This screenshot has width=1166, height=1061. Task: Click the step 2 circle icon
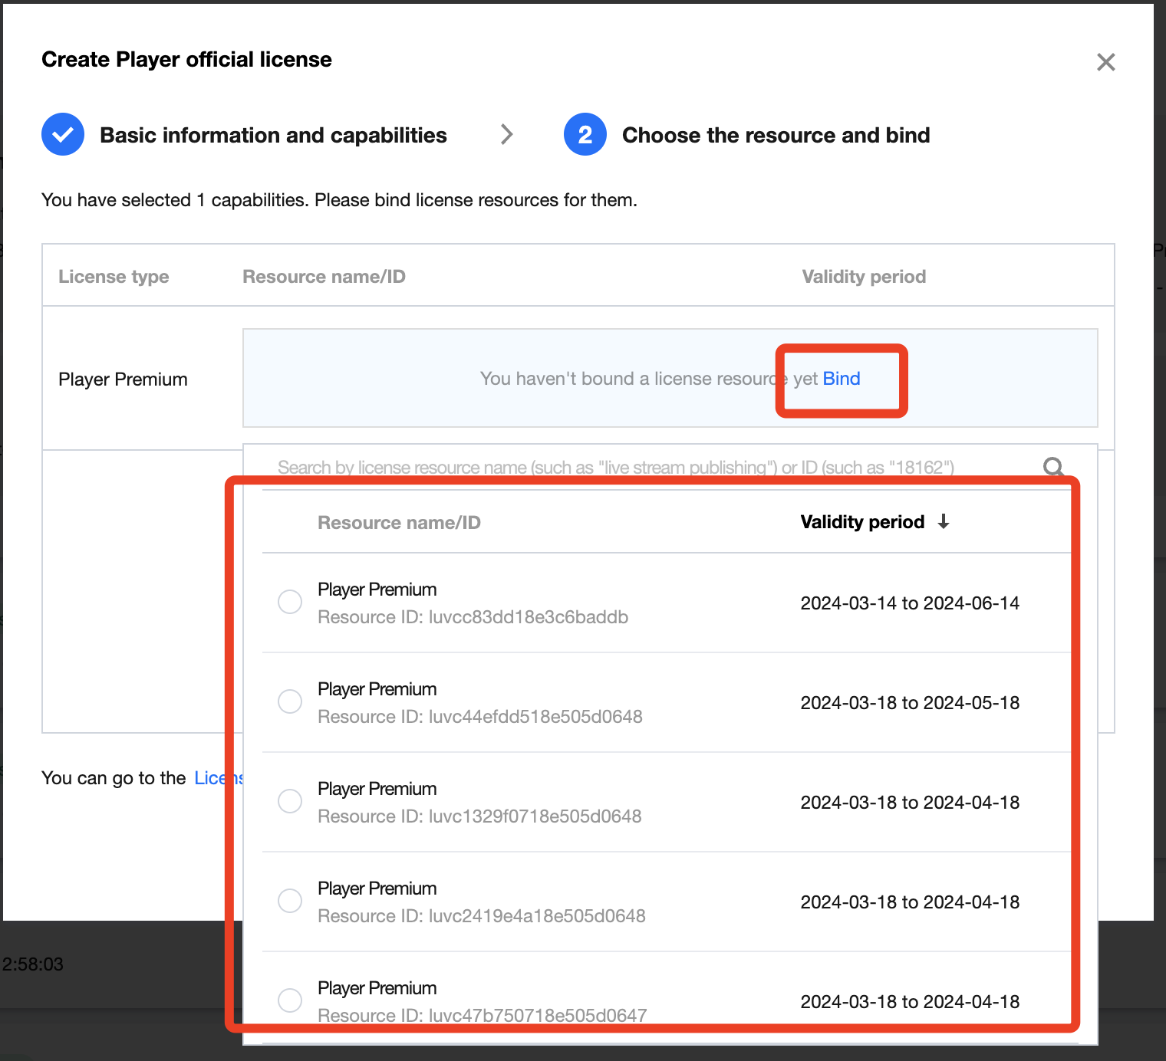pos(585,135)
